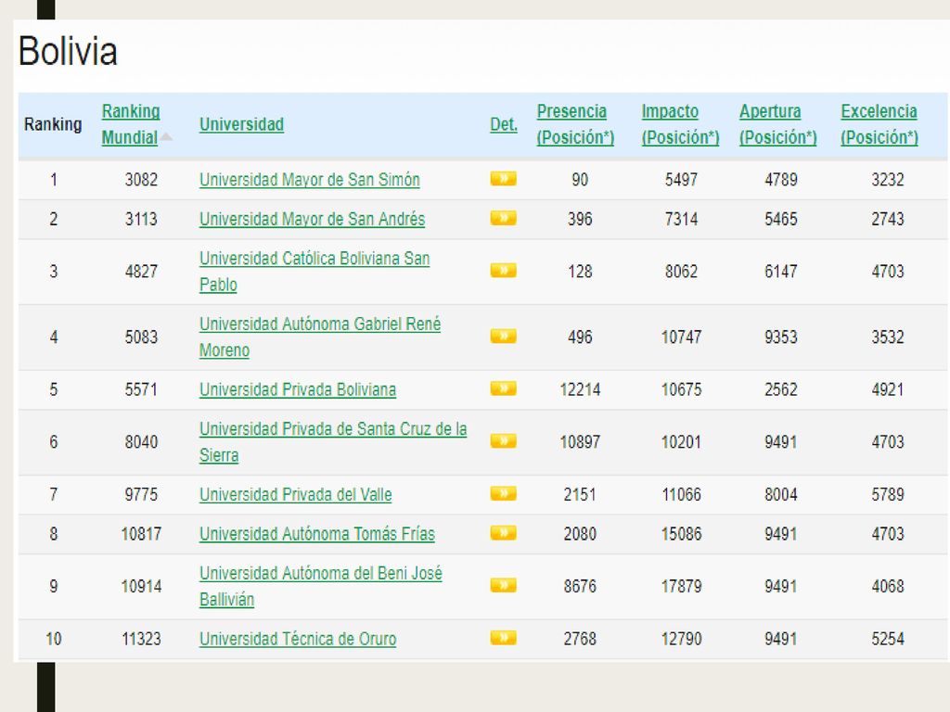Image resolution: width=950 pixels, height=712 pixels.
Task: Open details icon for Universidad Autónoma del Beni
Action: point(503,585)
